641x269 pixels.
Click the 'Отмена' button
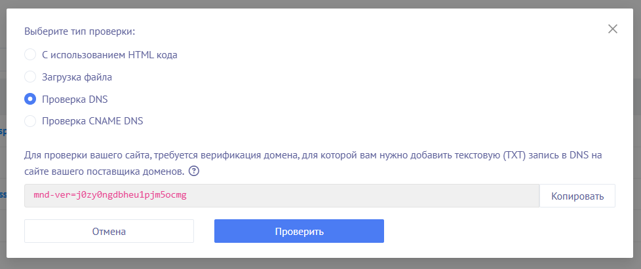click(x=109, y=231)
